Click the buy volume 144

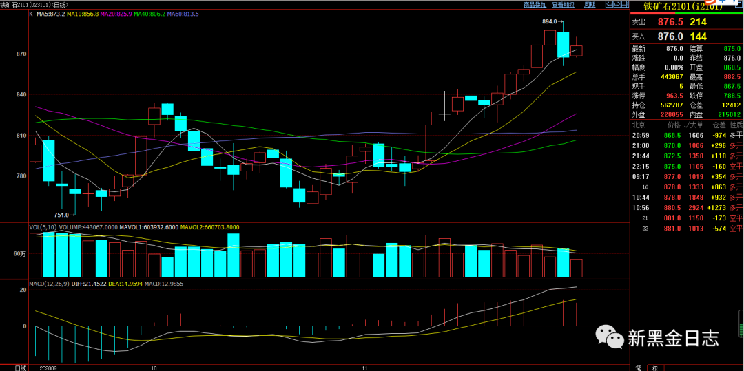tap(699, 36)
